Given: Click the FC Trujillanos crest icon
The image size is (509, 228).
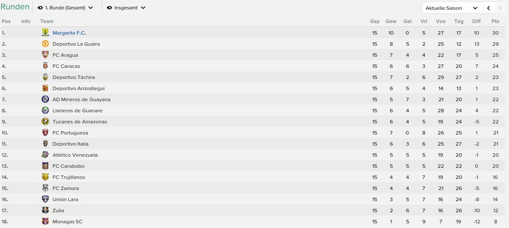Looking at the screenshot, I should tap(45, 177).
